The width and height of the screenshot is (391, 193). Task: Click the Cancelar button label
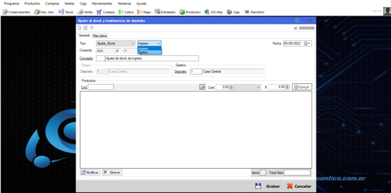coord(303,186)
